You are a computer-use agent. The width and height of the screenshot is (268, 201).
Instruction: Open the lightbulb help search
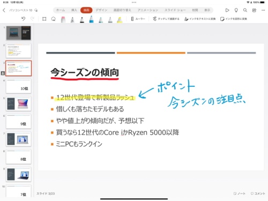tap(236, 10)
